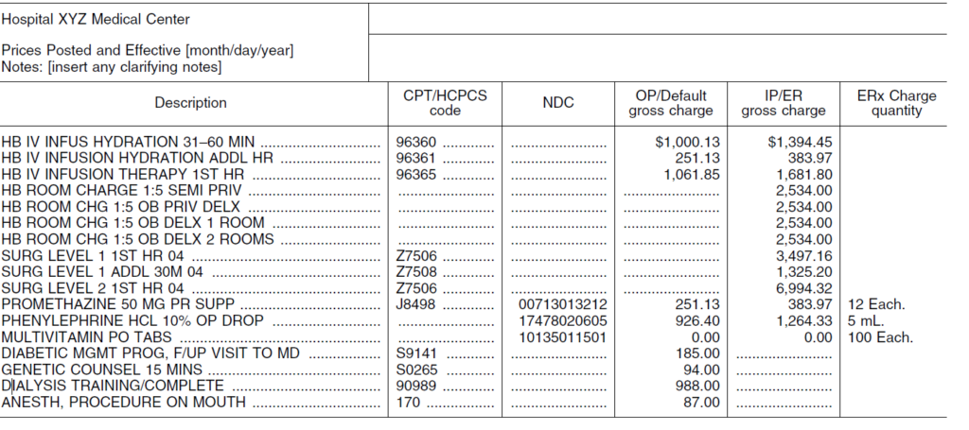Select the HB IV INFUS HYDRATION 31–60 MIN row
The width and height of the screenshot is (969, 430).
click(x=473, y=143)
